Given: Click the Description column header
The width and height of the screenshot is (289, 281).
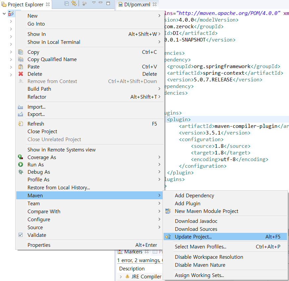Looking at the screenshot, I should (132, 269).
